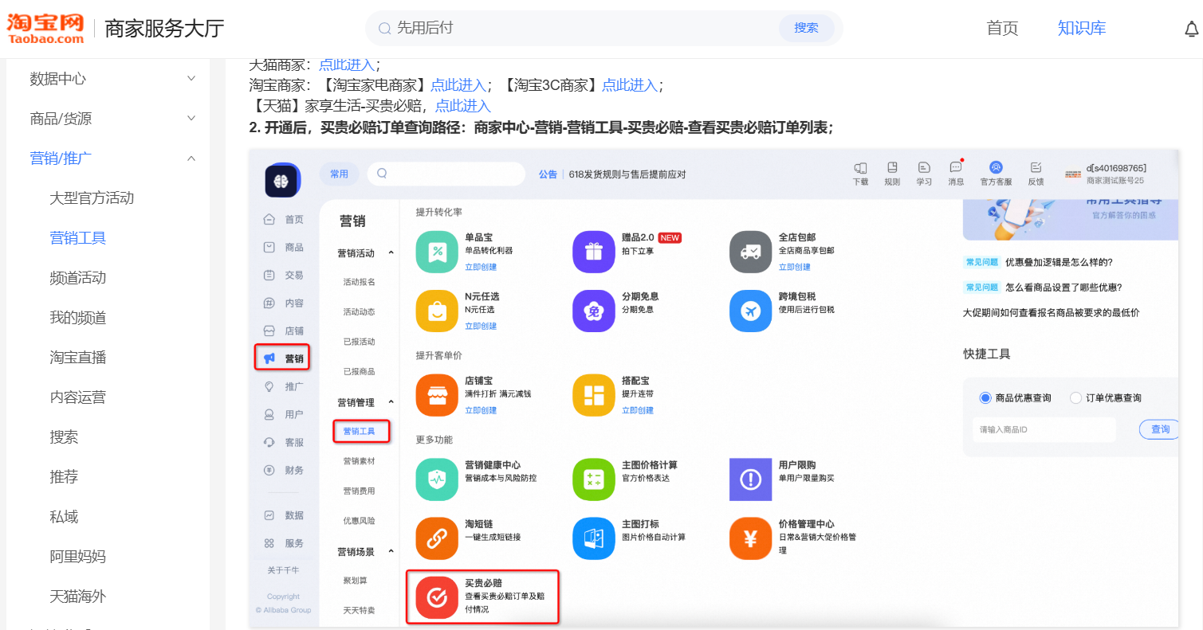
Task: Select the 订单优惠查询 radio button
Action: point(1075,397)
